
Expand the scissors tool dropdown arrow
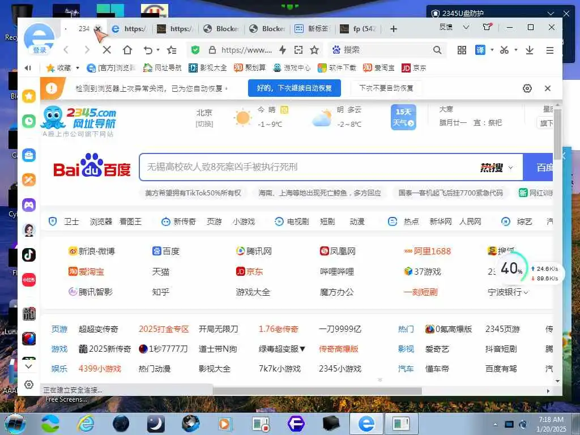(x=515, y=50)
